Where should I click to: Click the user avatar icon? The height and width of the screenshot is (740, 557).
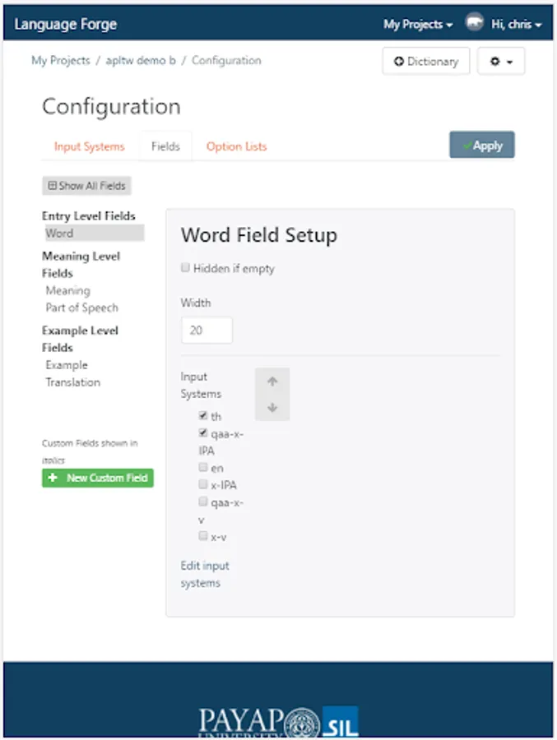pyautogui.click(x=474, y=22)
